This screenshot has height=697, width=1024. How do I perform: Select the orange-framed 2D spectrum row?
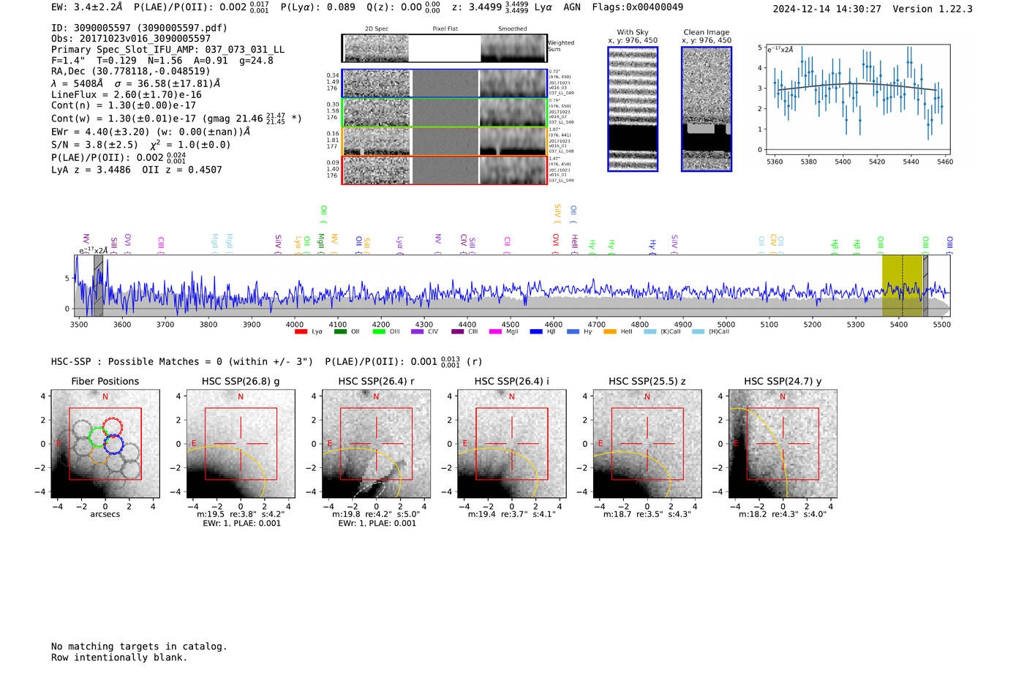(445, 141)
